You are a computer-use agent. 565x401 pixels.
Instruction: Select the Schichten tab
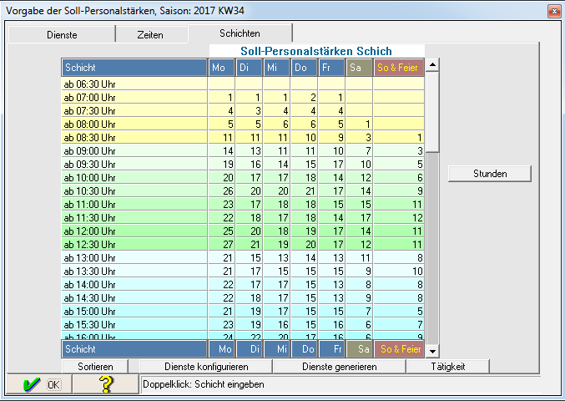[240, 33]
